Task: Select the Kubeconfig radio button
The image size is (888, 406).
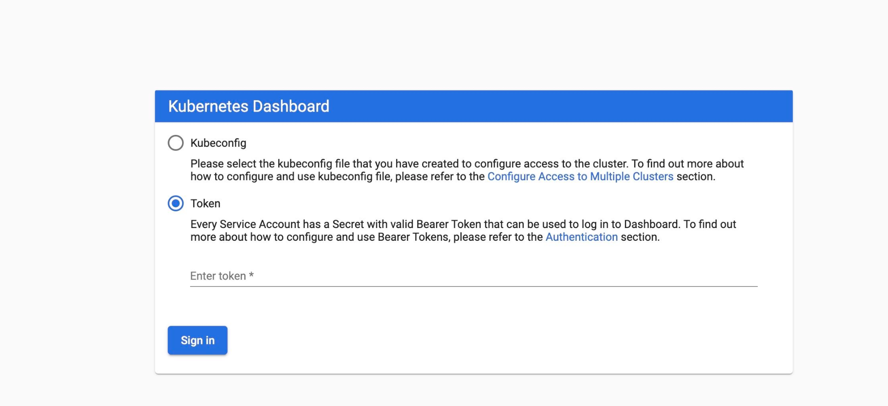Action: coord(176,143)
